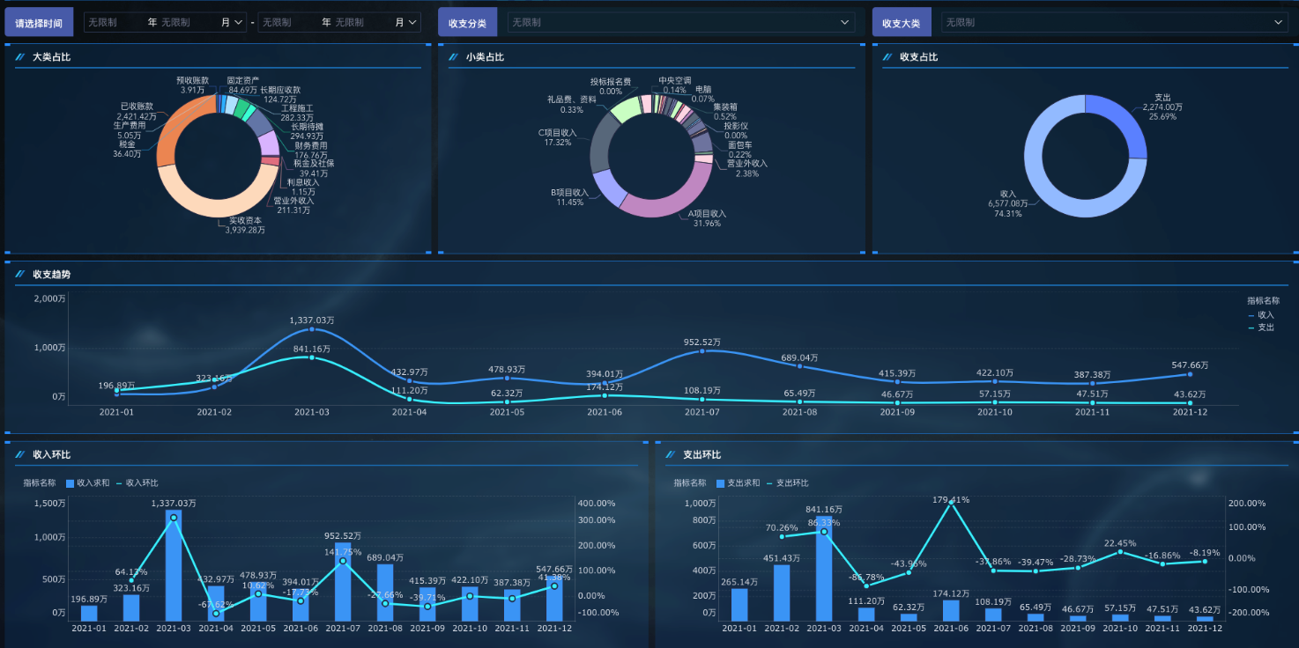
Task: Click the start year input field
Action: pyautogui.click(x=115, y=23)
